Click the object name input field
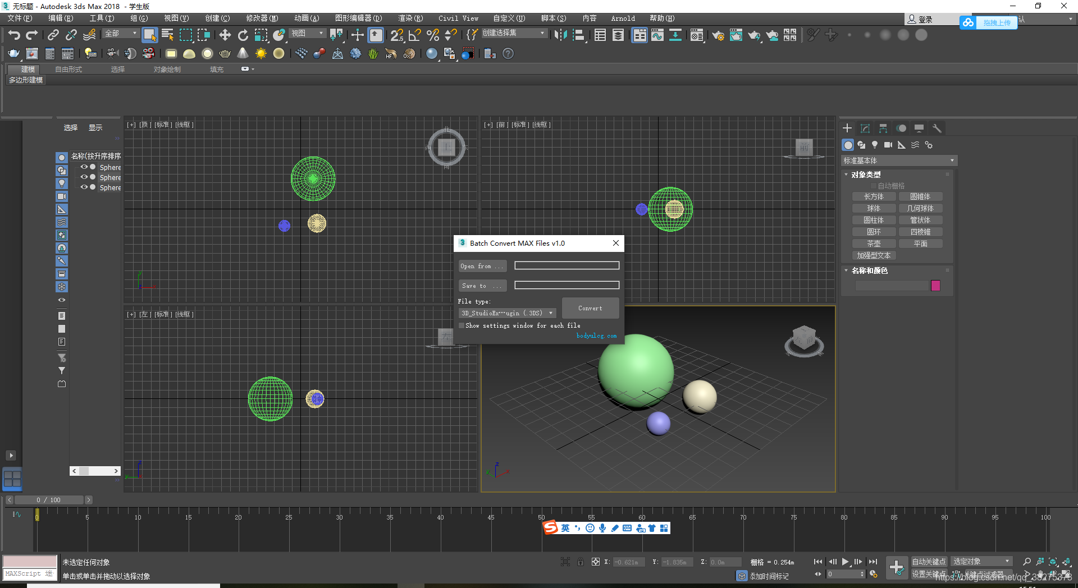The height and width of the screenshot is (588, 1078). click(892, 286)
